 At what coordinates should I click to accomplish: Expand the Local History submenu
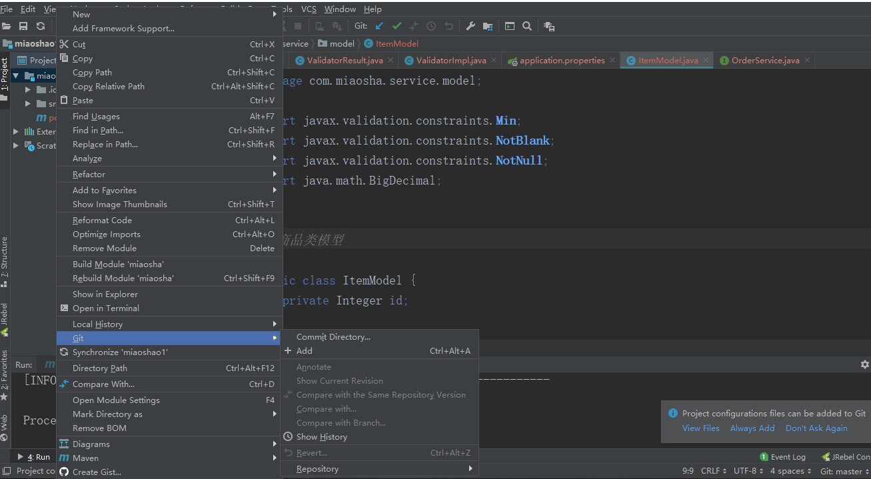point(167,324)
